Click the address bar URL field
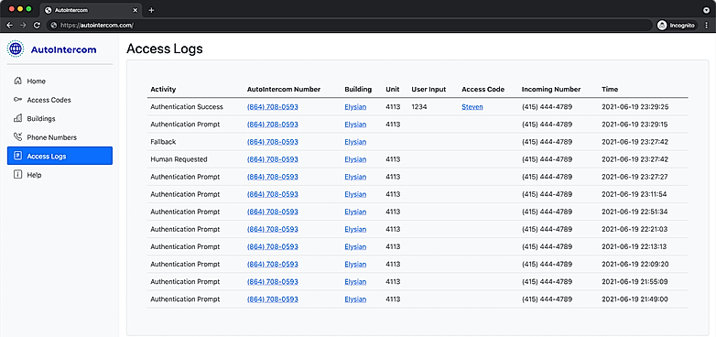This screenshot has width=716, height=337. pos(350,26)
